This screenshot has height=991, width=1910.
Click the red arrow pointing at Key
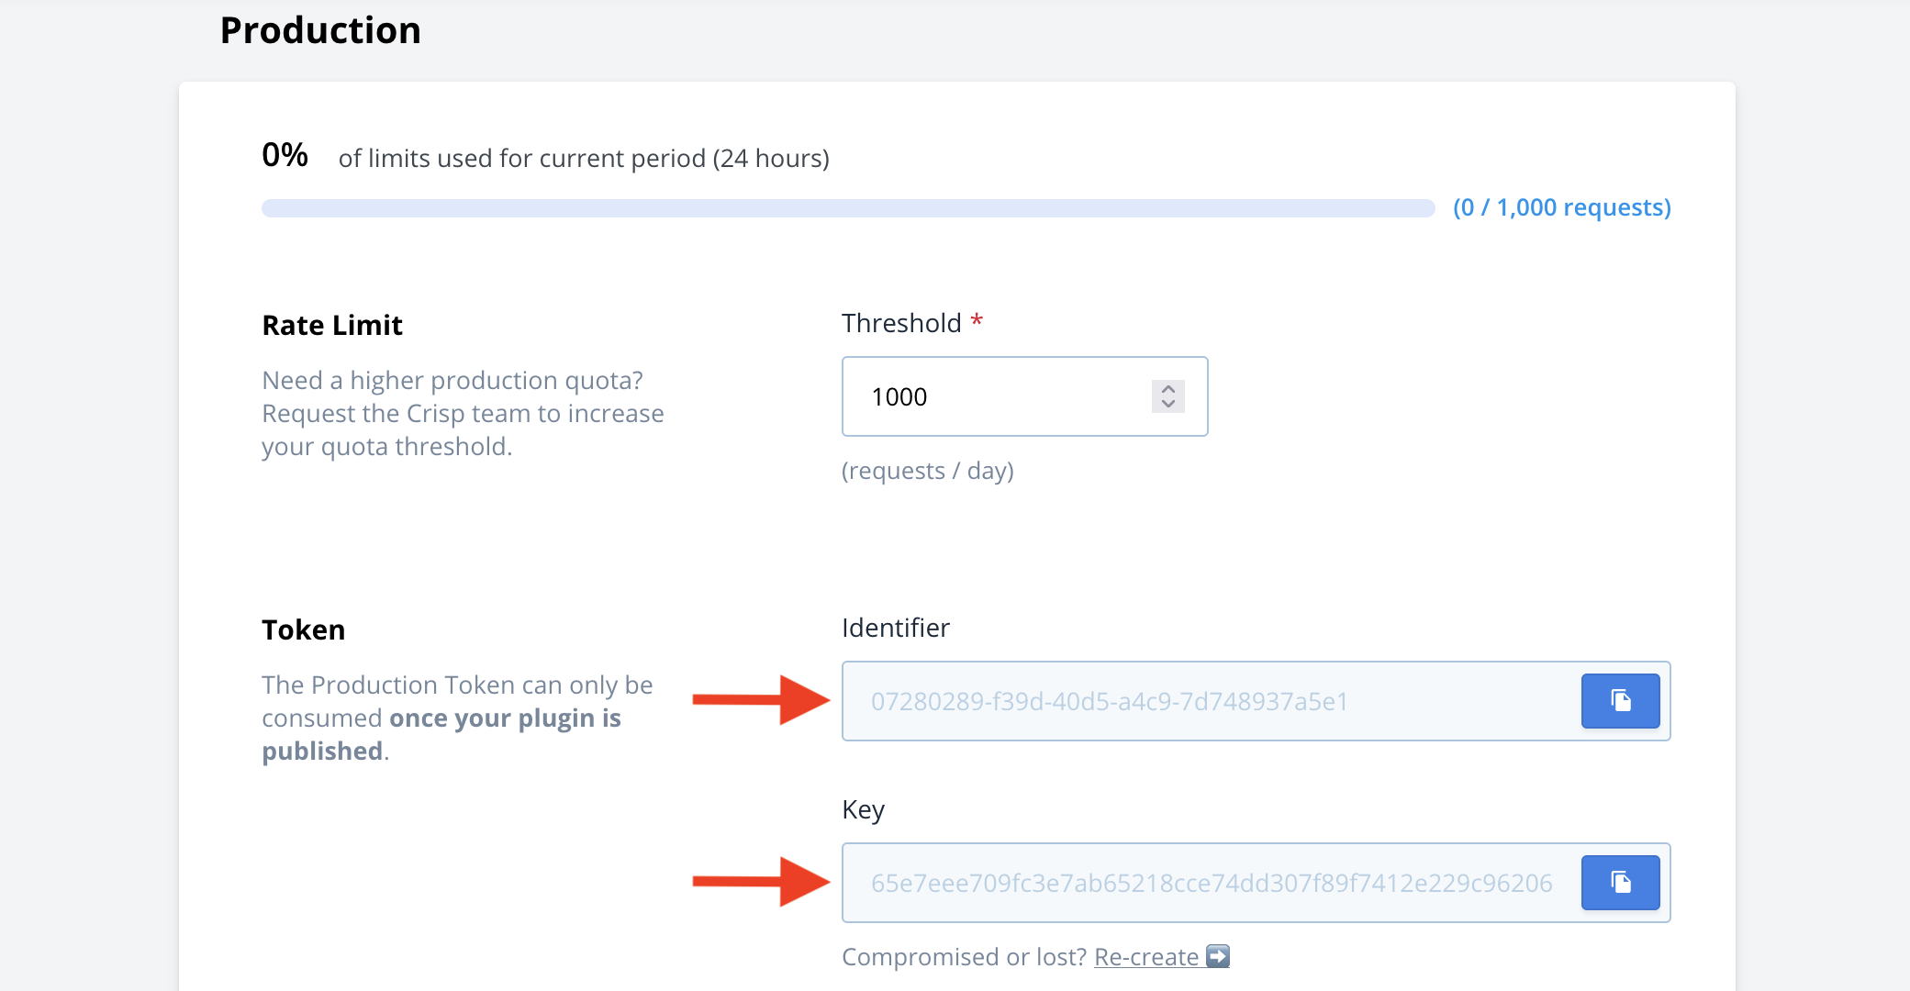point(761,882)
